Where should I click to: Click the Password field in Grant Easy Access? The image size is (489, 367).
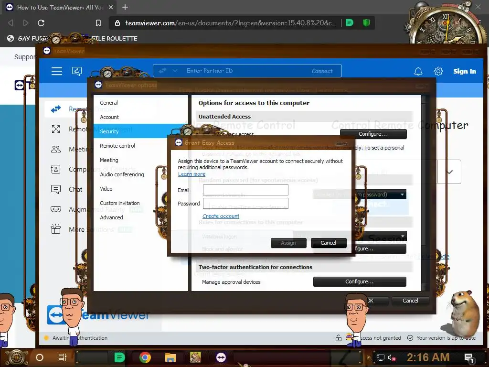click(x=245, y=204)
